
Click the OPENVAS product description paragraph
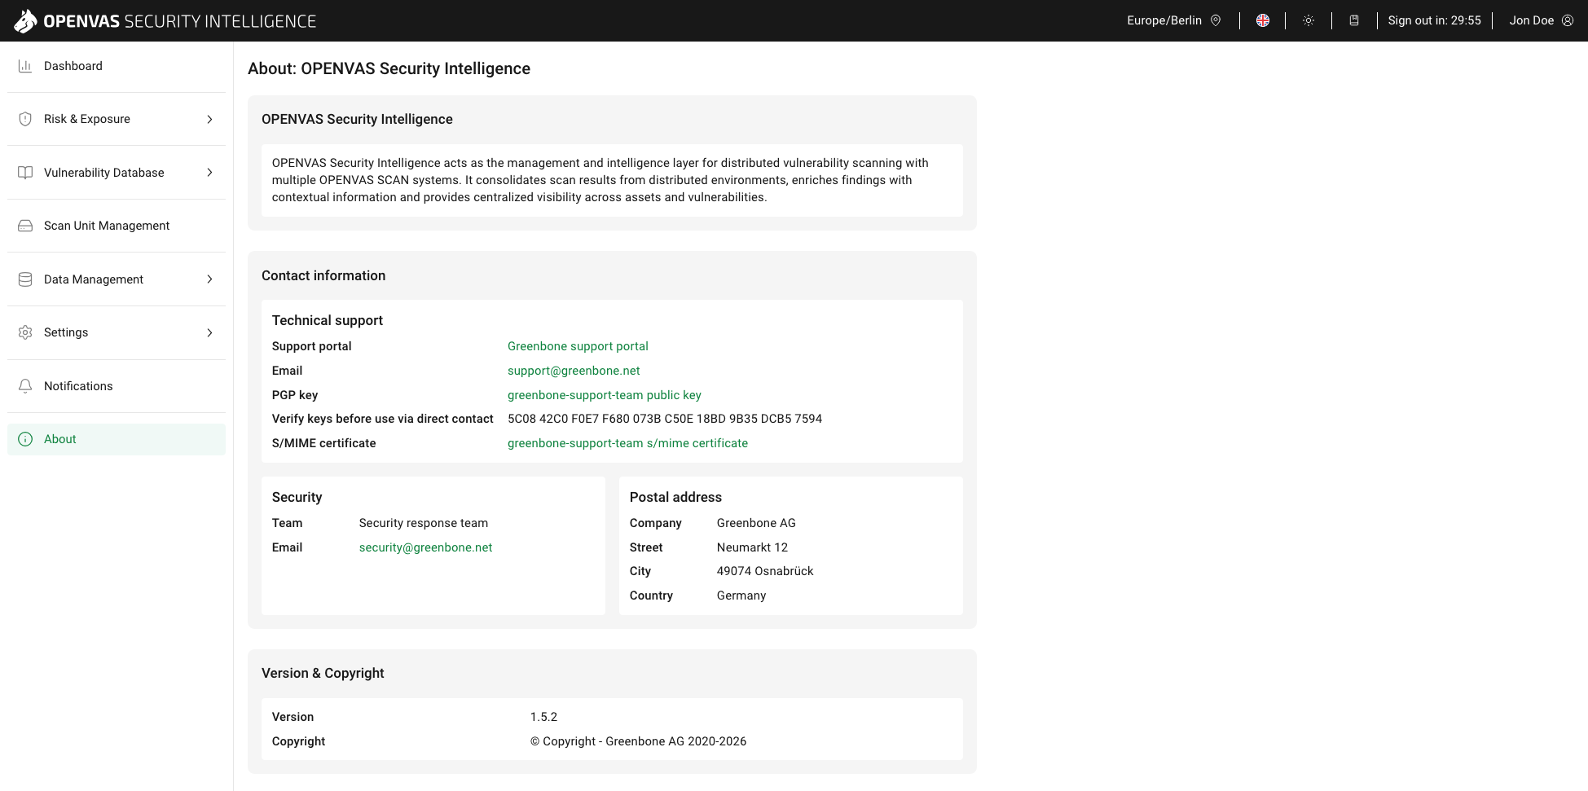click(x=600, y=180)
